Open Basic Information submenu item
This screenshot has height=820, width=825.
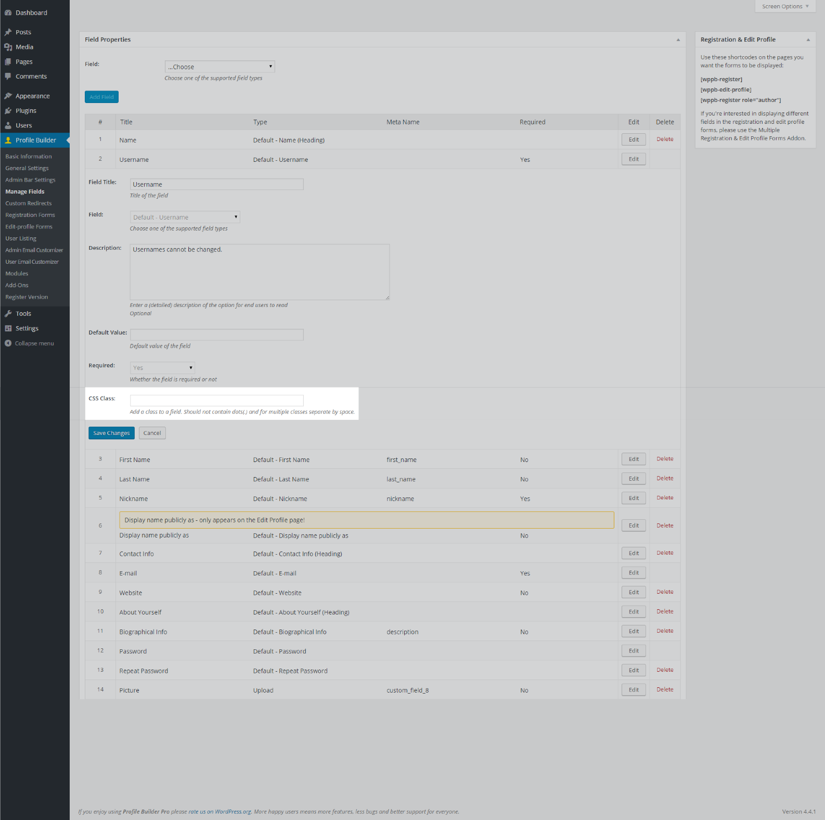pos(29,157)
